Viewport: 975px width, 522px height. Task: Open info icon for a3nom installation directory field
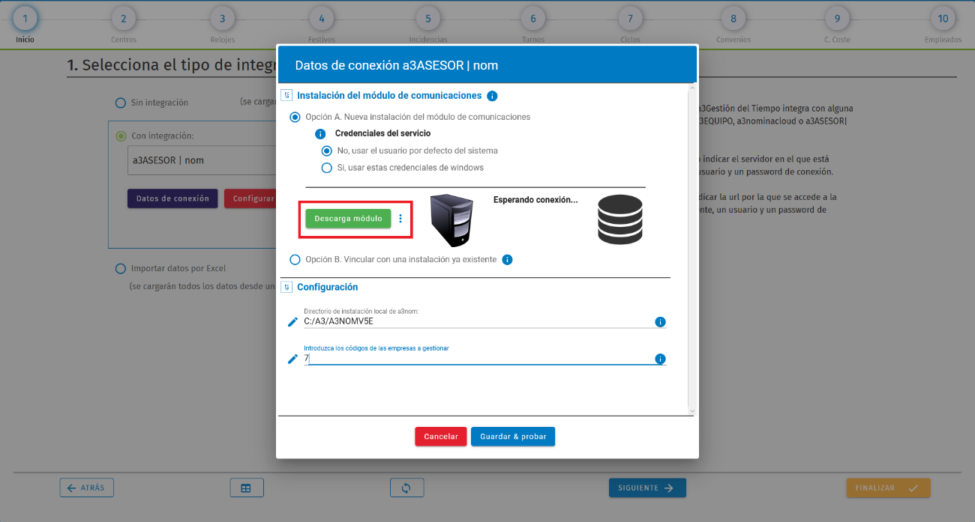(661, 322)
